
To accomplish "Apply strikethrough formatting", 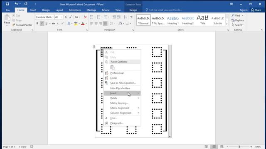I will 54,24.
